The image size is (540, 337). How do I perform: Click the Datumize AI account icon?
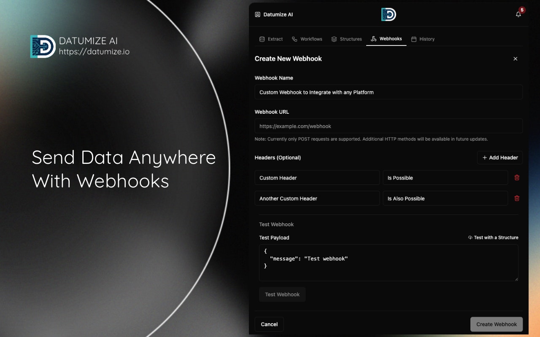(x=258, y=14)
